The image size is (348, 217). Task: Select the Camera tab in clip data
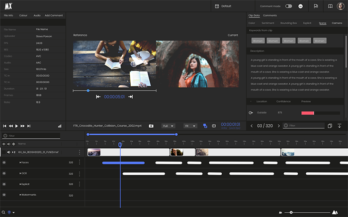[337, 23]
